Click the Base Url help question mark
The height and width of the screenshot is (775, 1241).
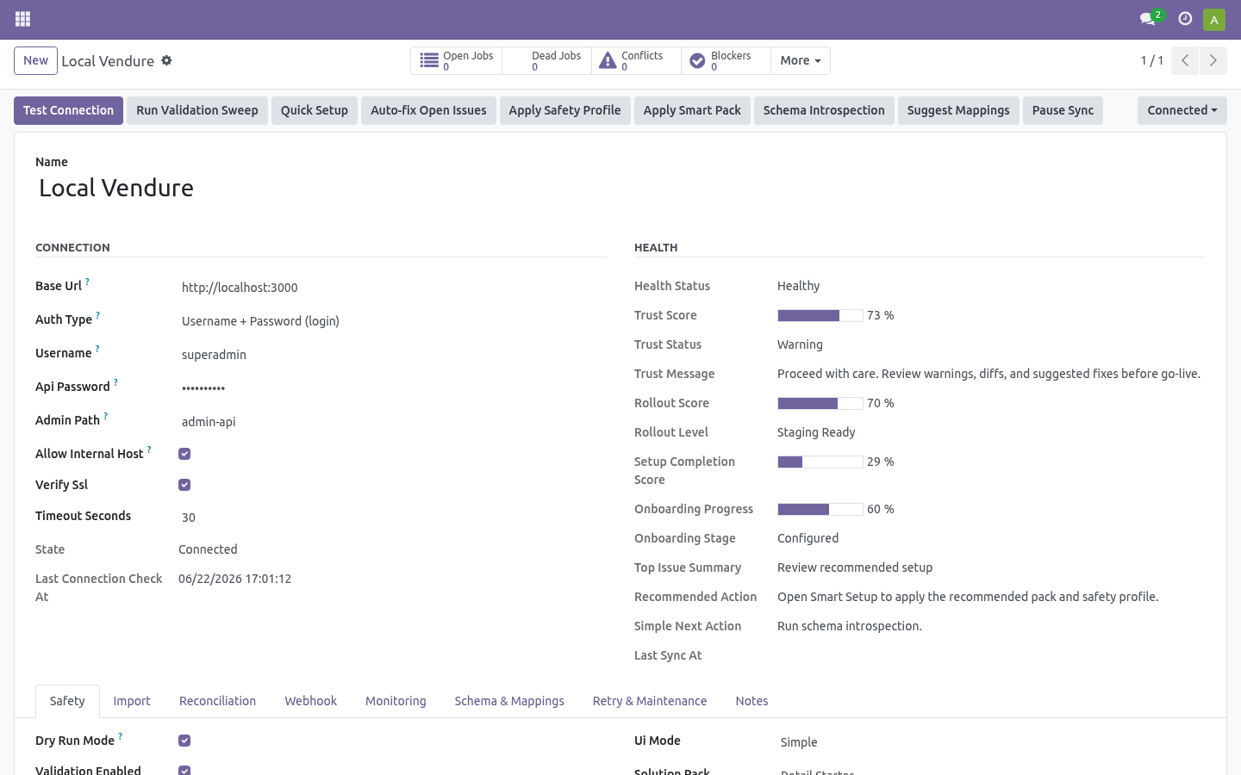coord(87,282)
